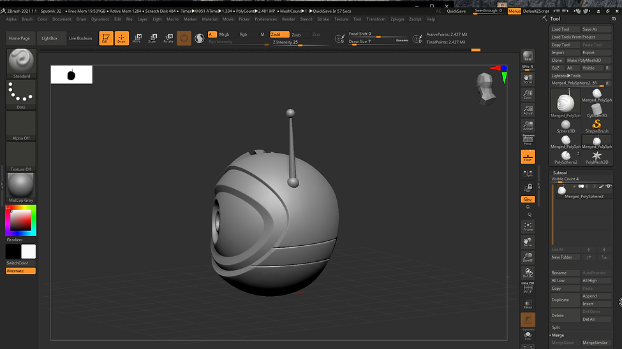Click the Scroll canvas icon

click(528, 78)
